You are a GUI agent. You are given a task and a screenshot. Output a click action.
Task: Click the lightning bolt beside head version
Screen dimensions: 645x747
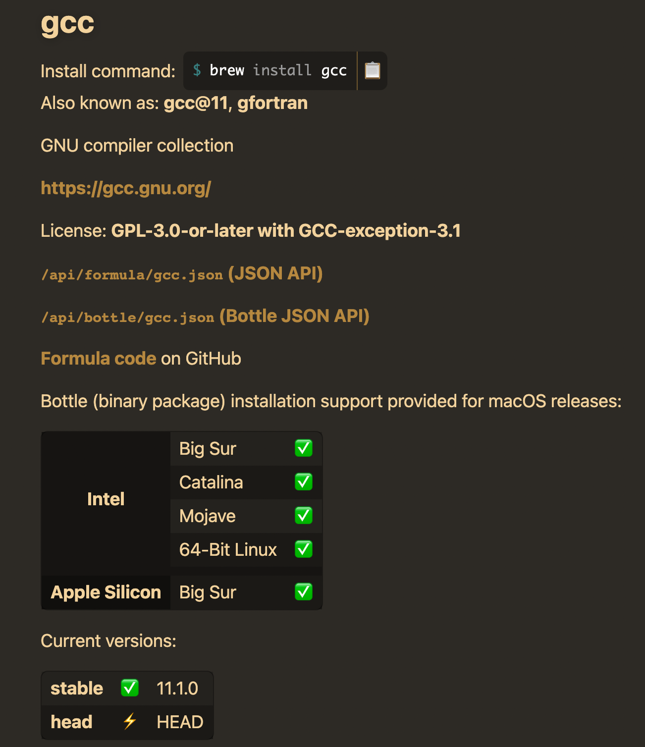click(x=130, y=722)
